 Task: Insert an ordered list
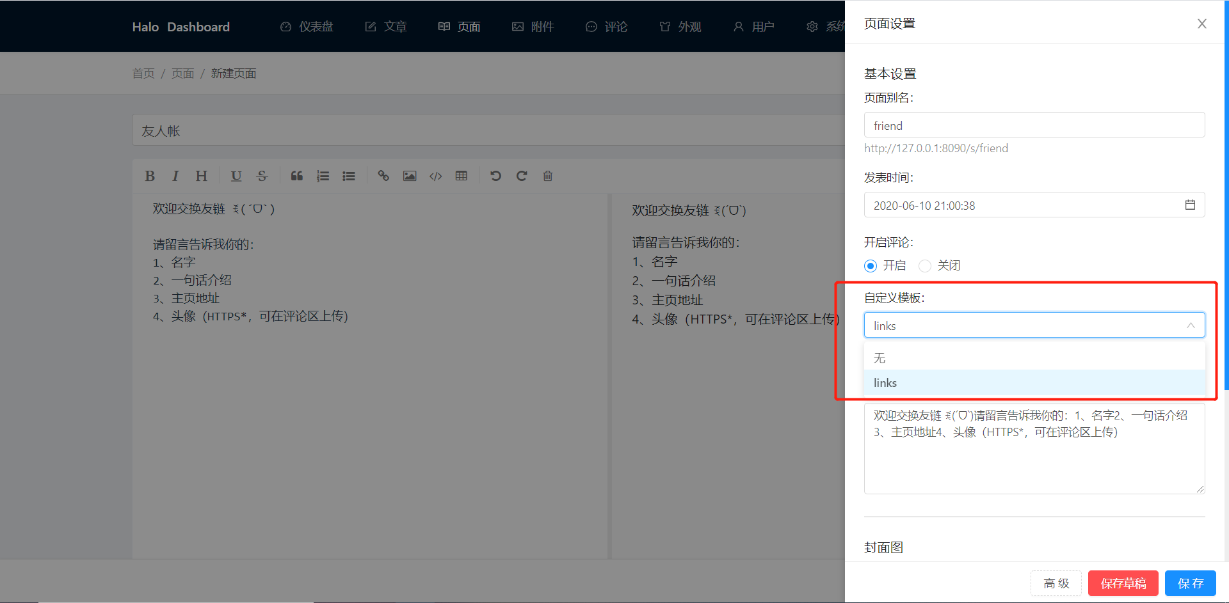[x=323, y=176]
